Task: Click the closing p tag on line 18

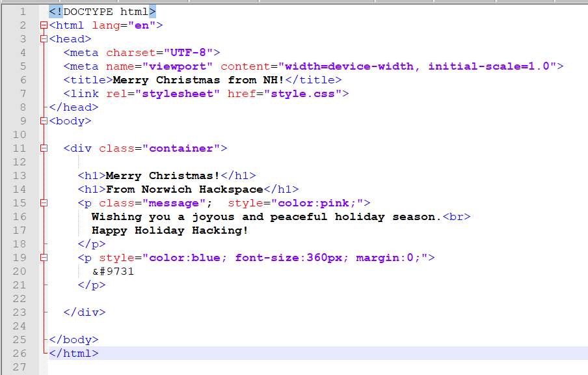Action: click(x=92, y=244)
